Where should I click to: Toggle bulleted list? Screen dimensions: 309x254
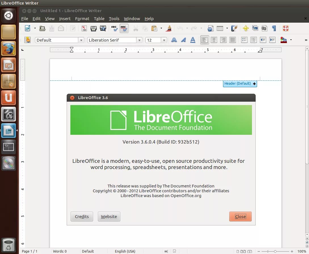[x=254, y=40]
